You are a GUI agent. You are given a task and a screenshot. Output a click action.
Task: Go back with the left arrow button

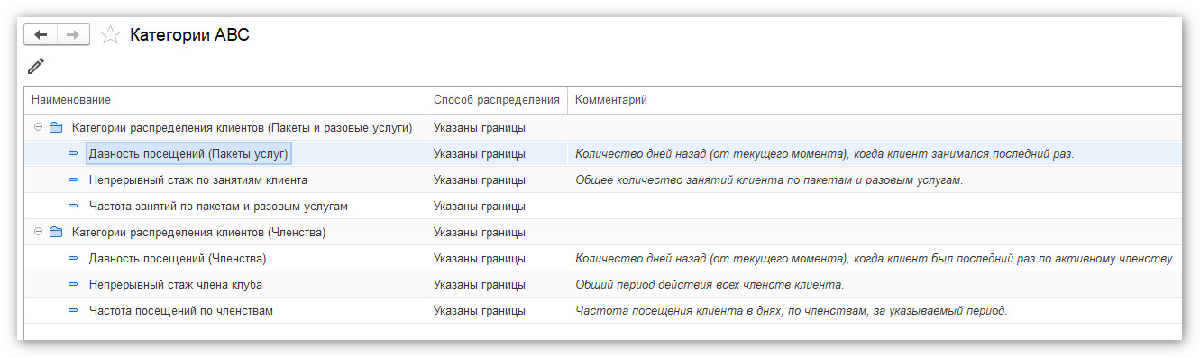(x=41, y=34)
